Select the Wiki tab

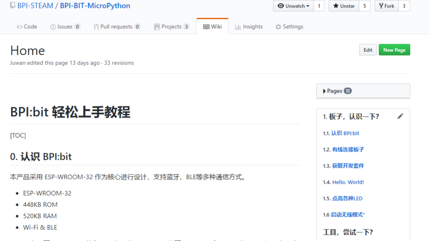[212, 26]
